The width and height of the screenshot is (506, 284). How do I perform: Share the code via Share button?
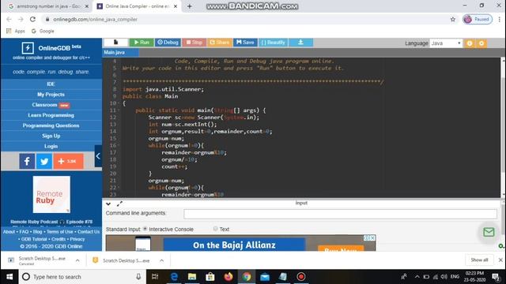[220, 42]
